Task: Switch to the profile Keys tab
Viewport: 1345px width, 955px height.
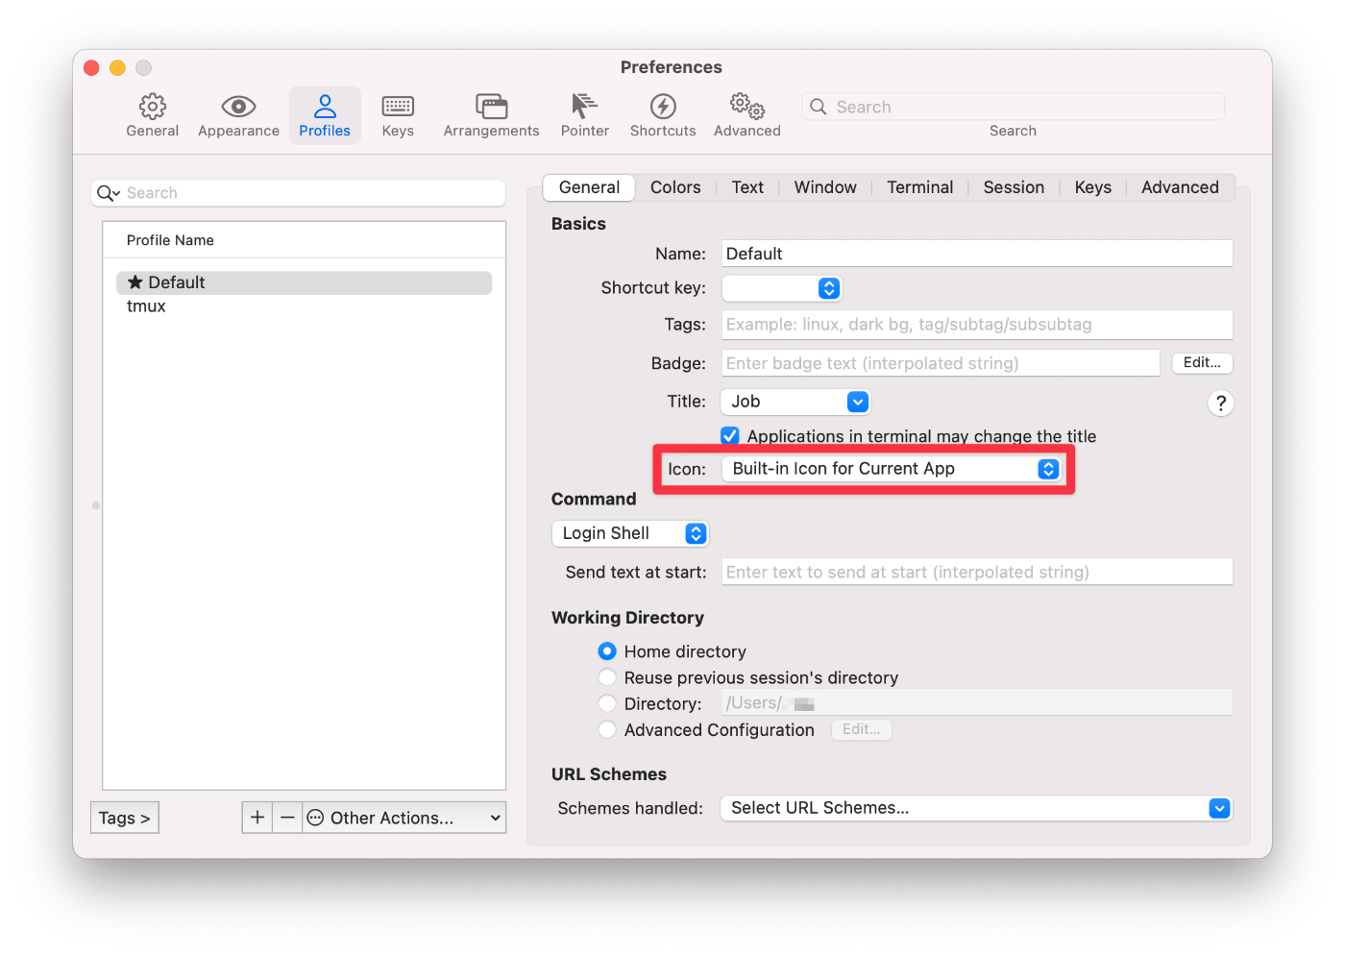Action: (1092, 187)
